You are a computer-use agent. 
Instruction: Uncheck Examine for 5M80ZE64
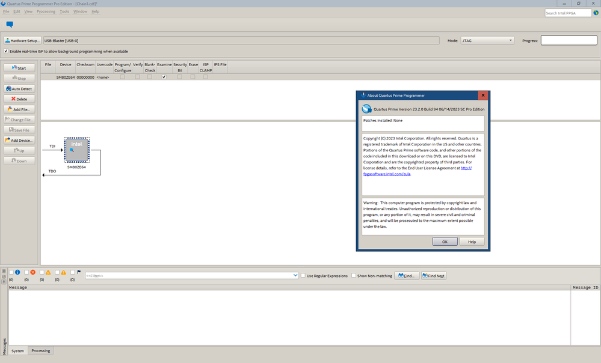point(164,77)
